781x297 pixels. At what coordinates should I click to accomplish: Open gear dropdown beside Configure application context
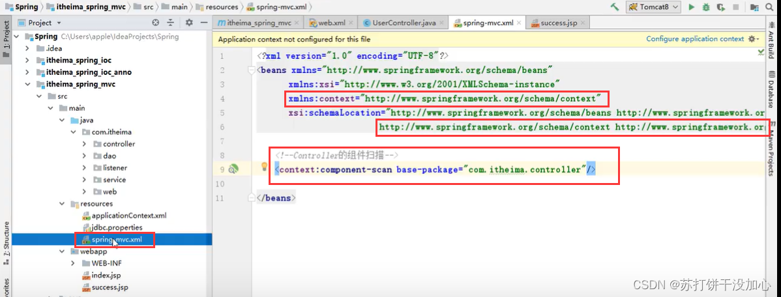[752, 39]
